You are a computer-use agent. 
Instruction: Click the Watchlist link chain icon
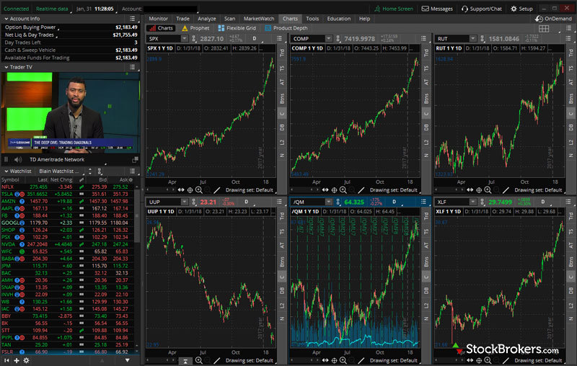[x=100, y=171]
